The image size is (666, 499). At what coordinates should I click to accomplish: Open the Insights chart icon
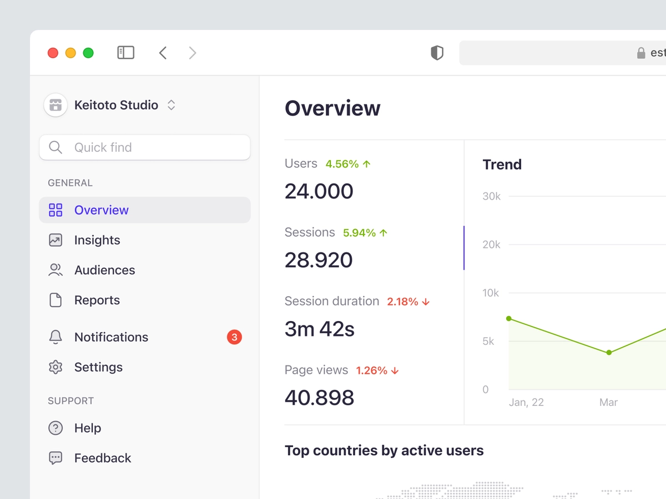[56, 240]
